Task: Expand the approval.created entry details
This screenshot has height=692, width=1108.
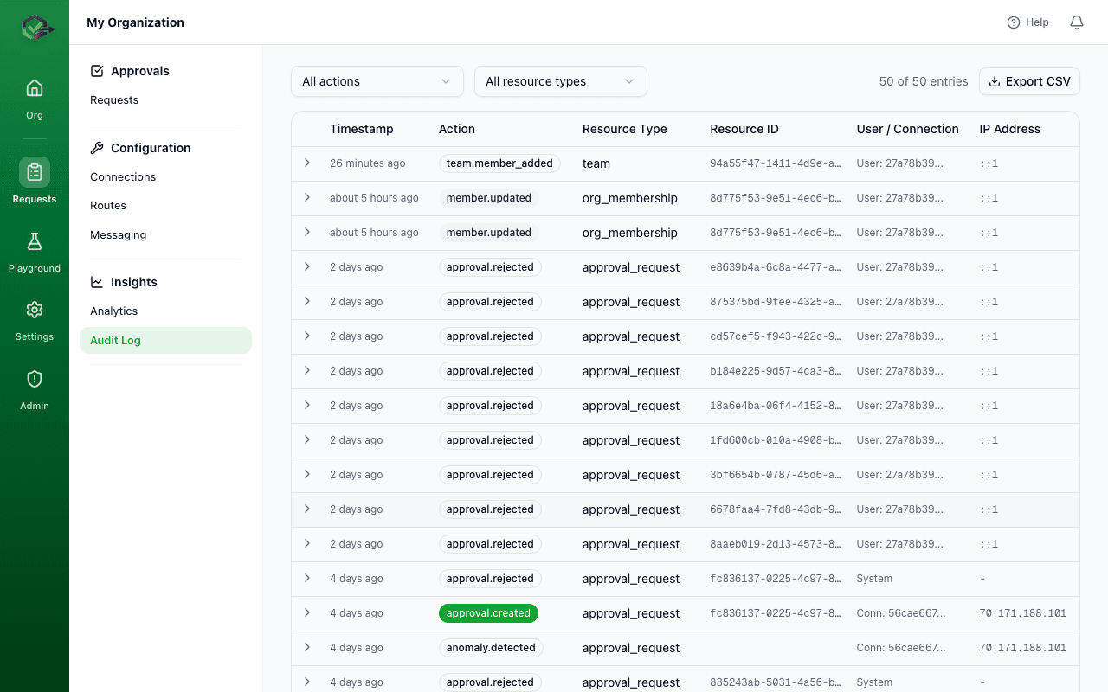Action: click(307, 613)
